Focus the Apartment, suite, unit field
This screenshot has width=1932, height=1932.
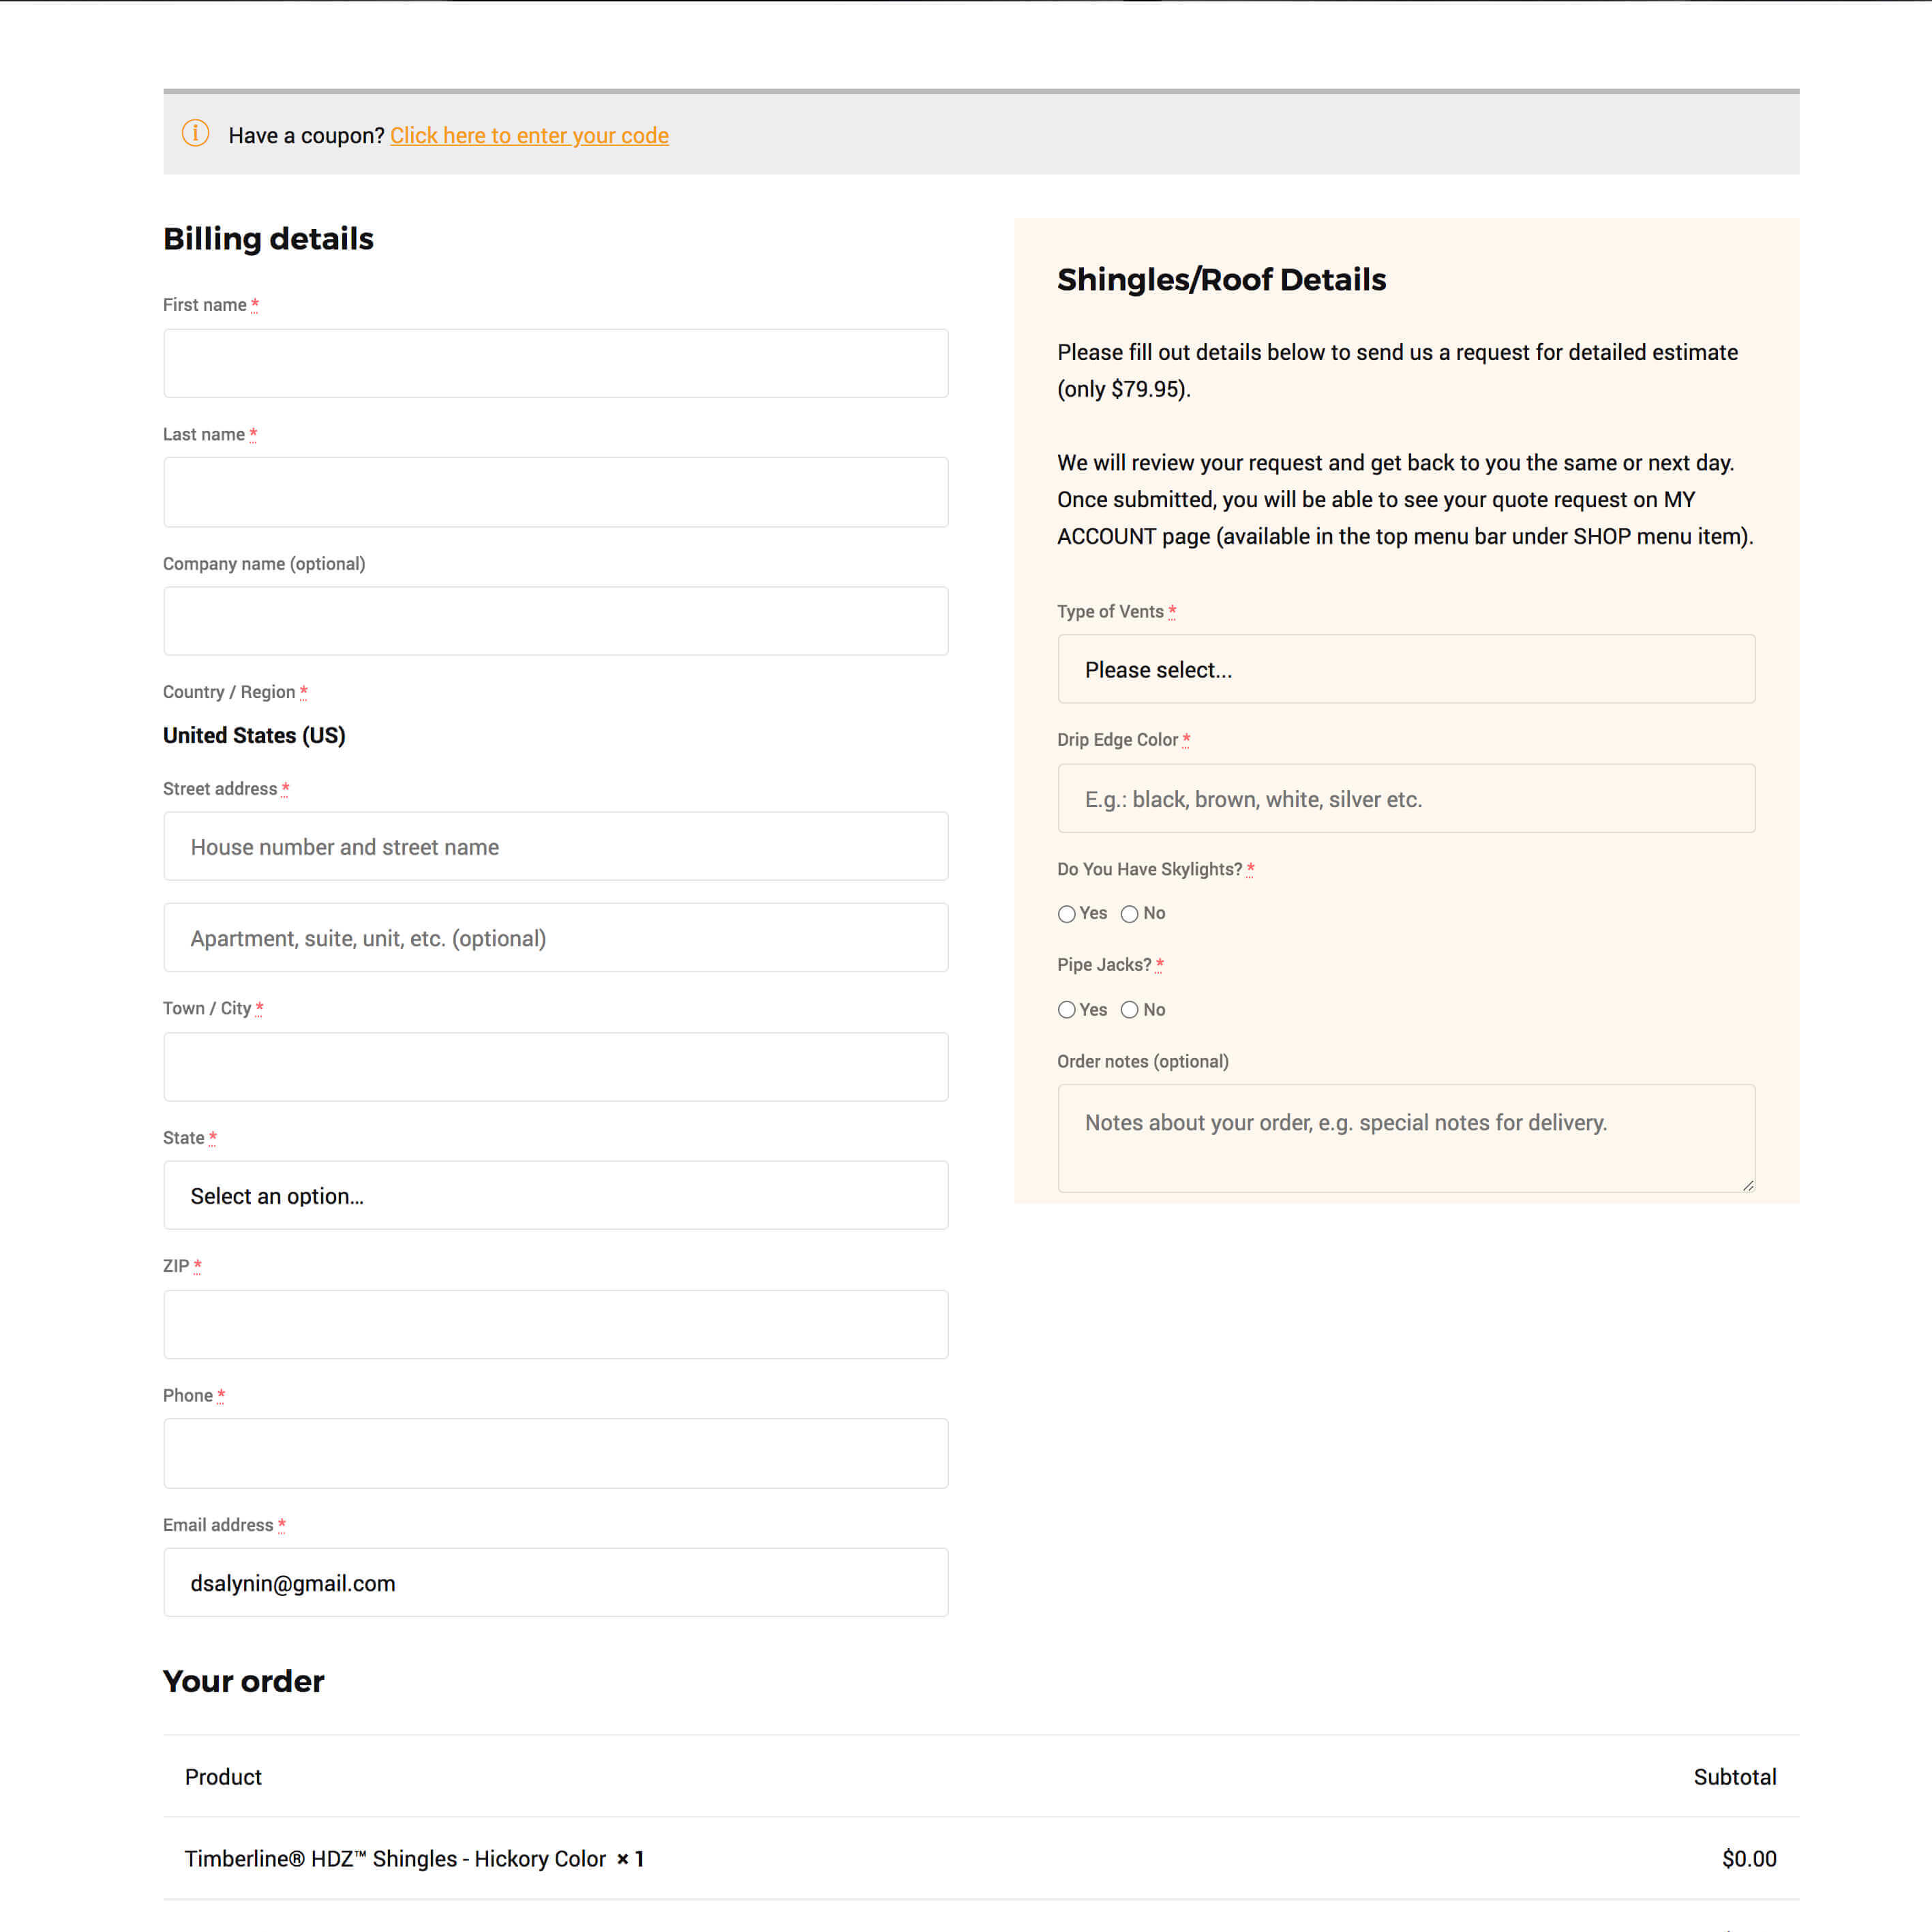click(x=555, y=938)
